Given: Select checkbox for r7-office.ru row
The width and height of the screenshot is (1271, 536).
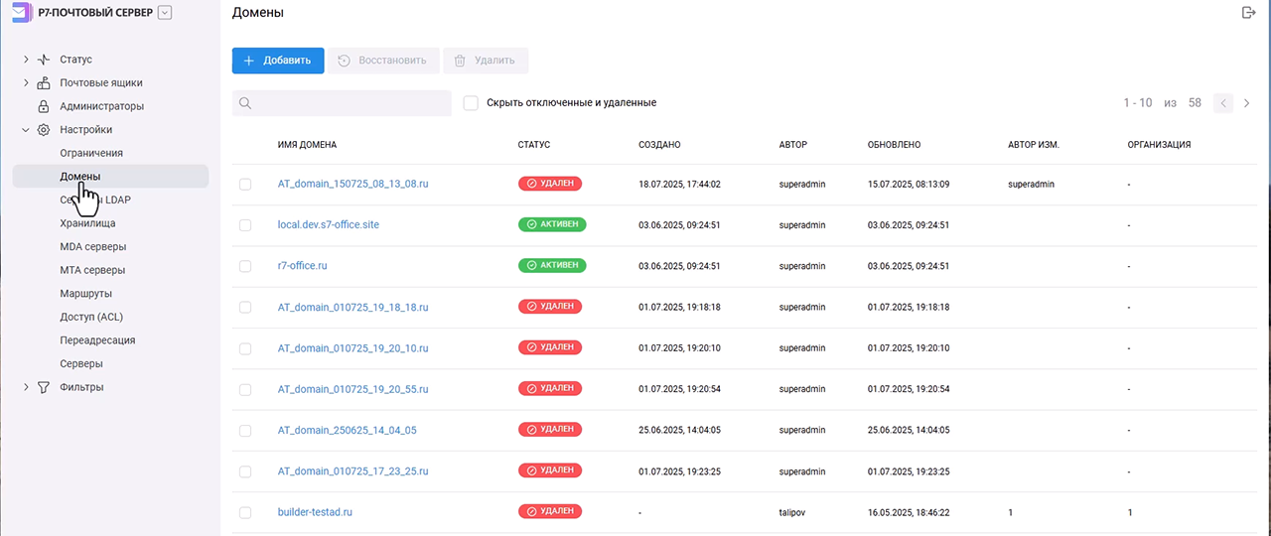Looking at the screenshot, I should pyautogui.click(x=245, y=266).
